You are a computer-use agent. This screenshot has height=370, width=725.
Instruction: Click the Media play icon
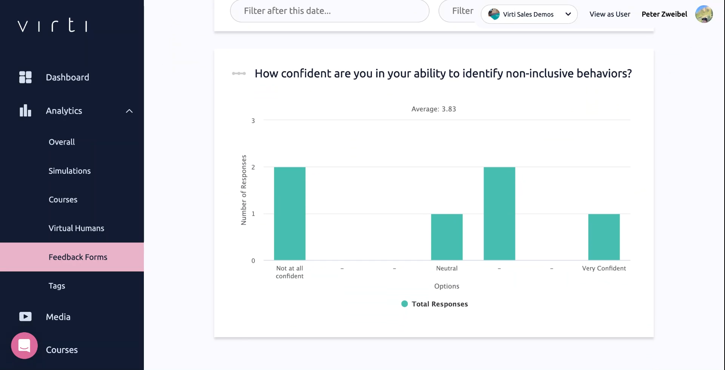[25, 316]
